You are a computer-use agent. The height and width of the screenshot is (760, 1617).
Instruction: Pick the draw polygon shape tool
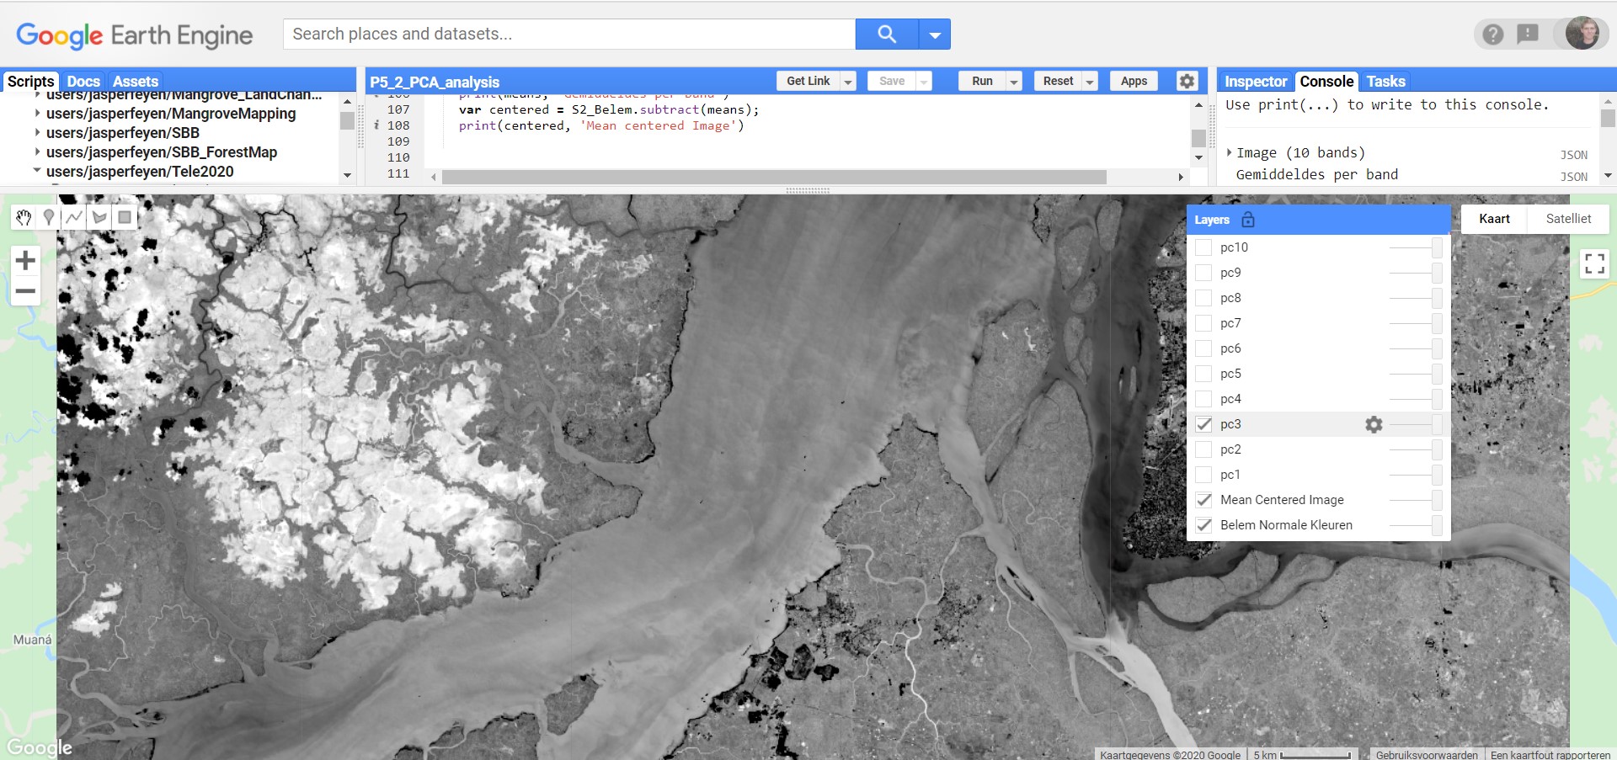point(99,218)
